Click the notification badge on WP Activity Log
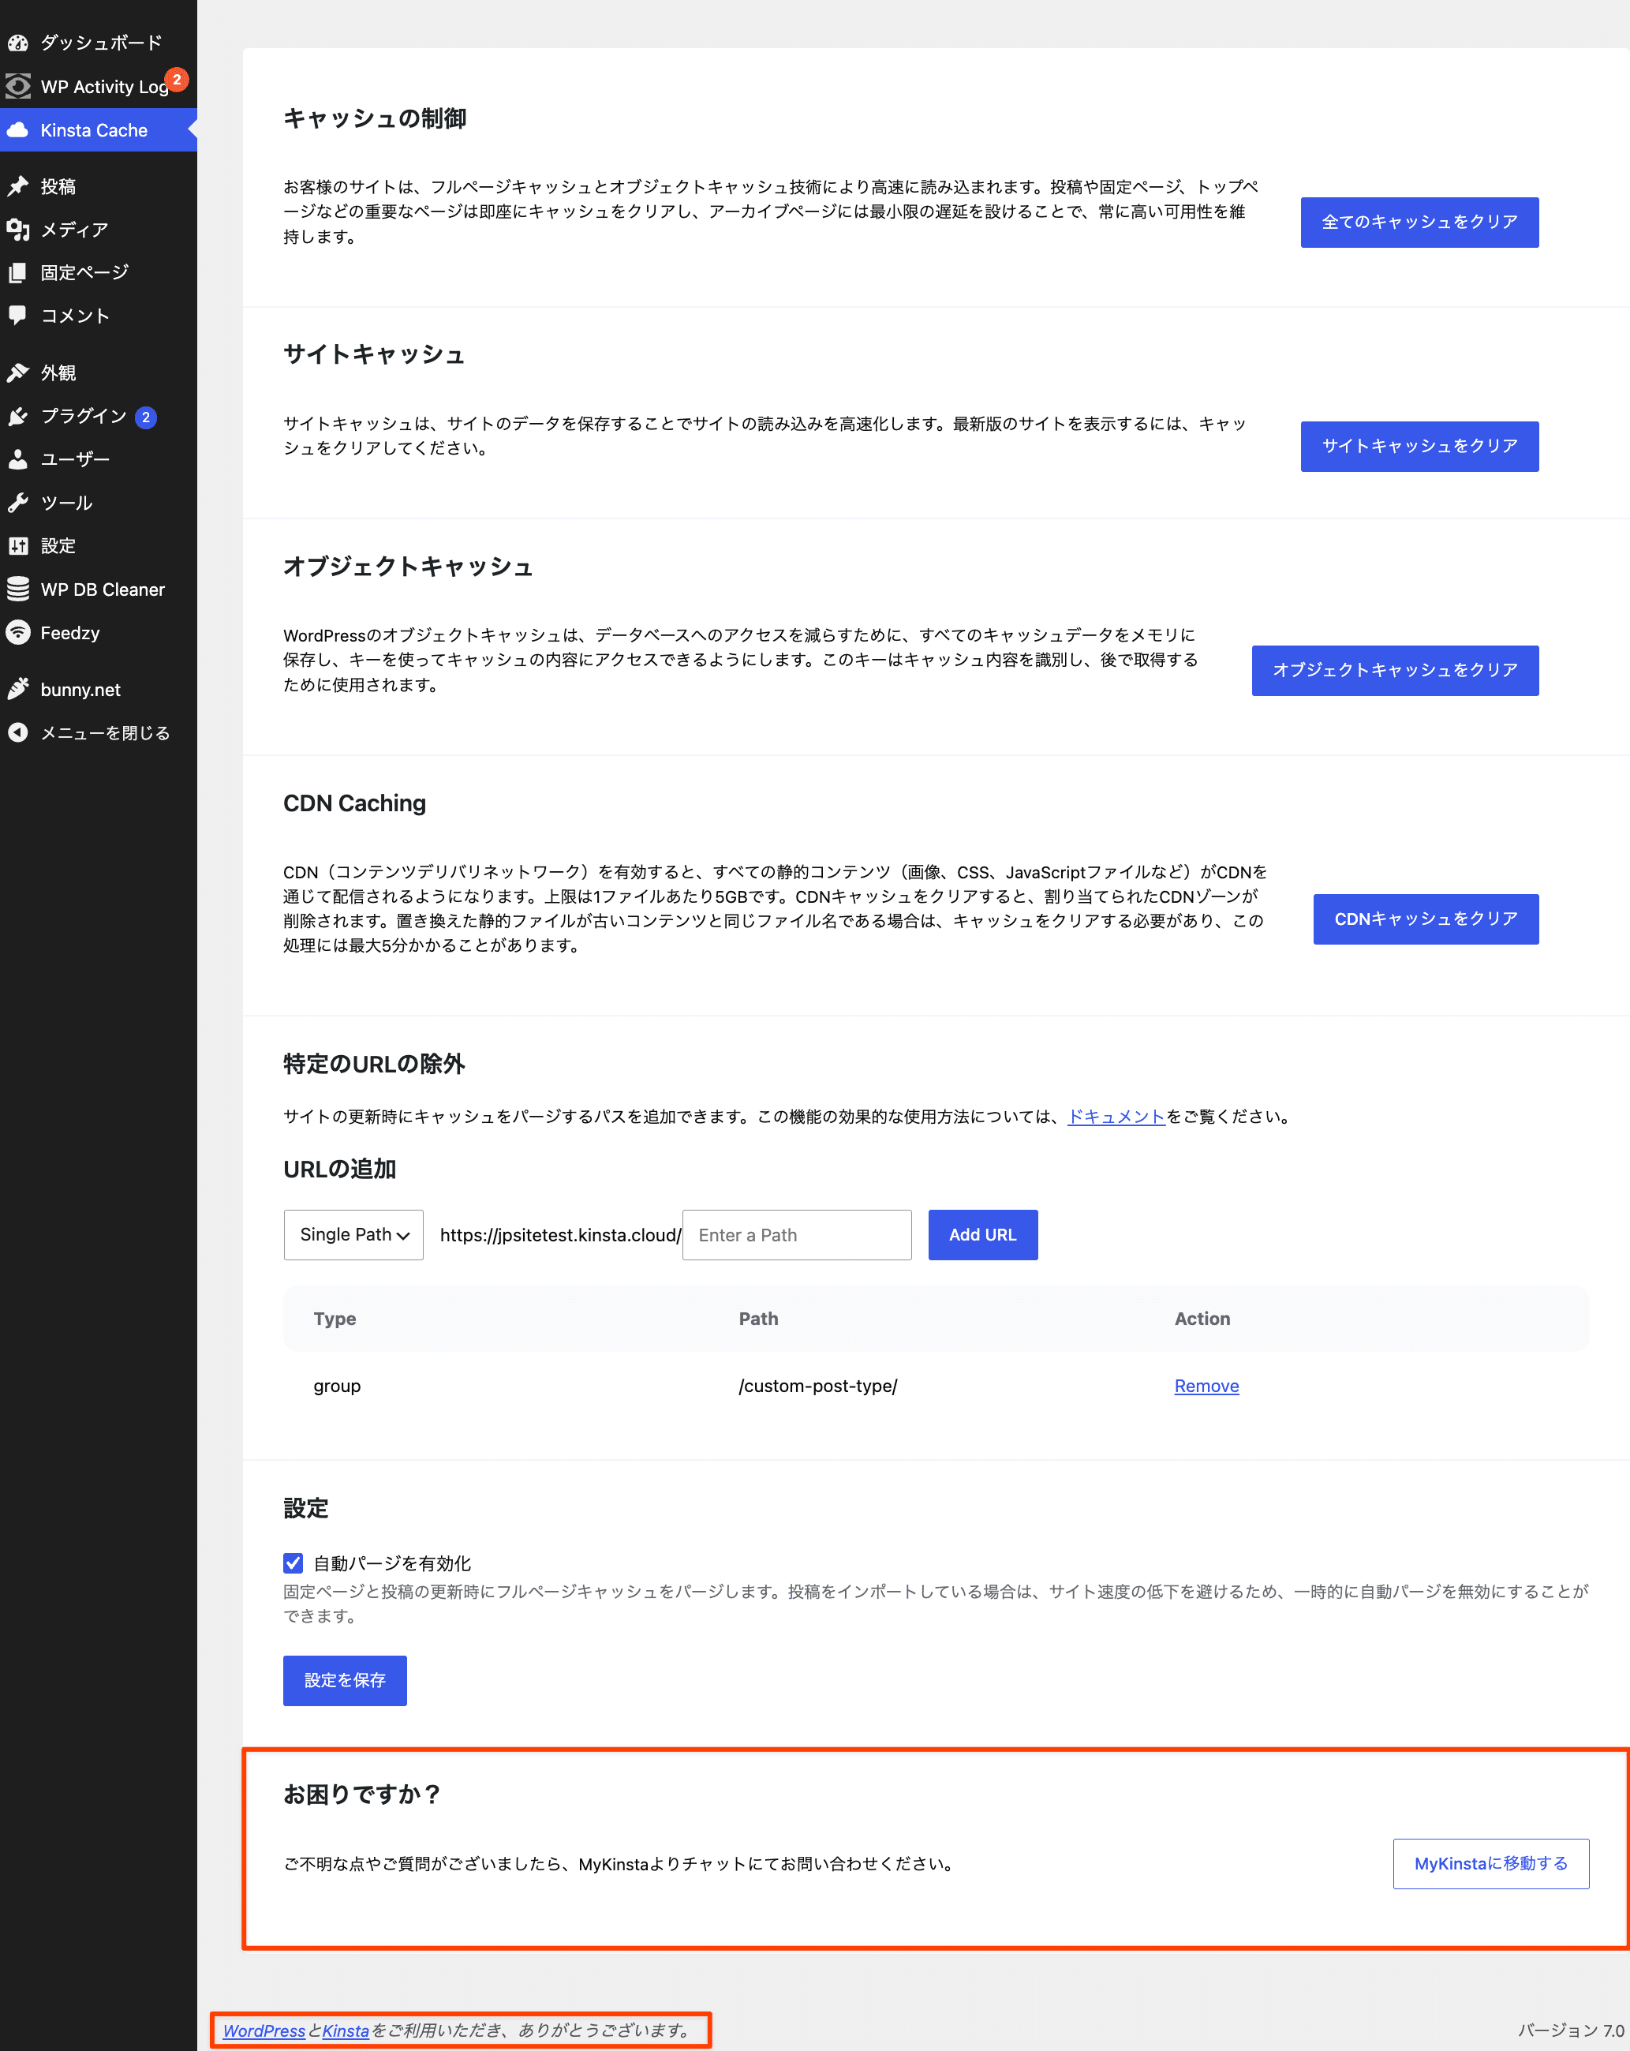Screen dimensions: 1630x2051 177,80
